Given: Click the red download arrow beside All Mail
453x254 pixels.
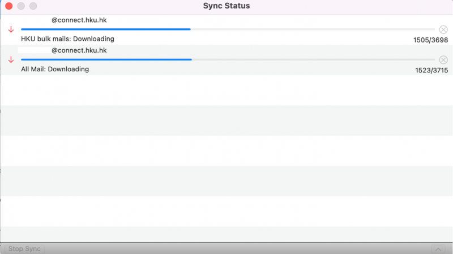Looking at the screenshot, I should 11,60.
